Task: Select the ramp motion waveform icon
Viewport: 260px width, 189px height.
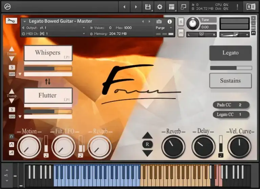Action: 12,153
